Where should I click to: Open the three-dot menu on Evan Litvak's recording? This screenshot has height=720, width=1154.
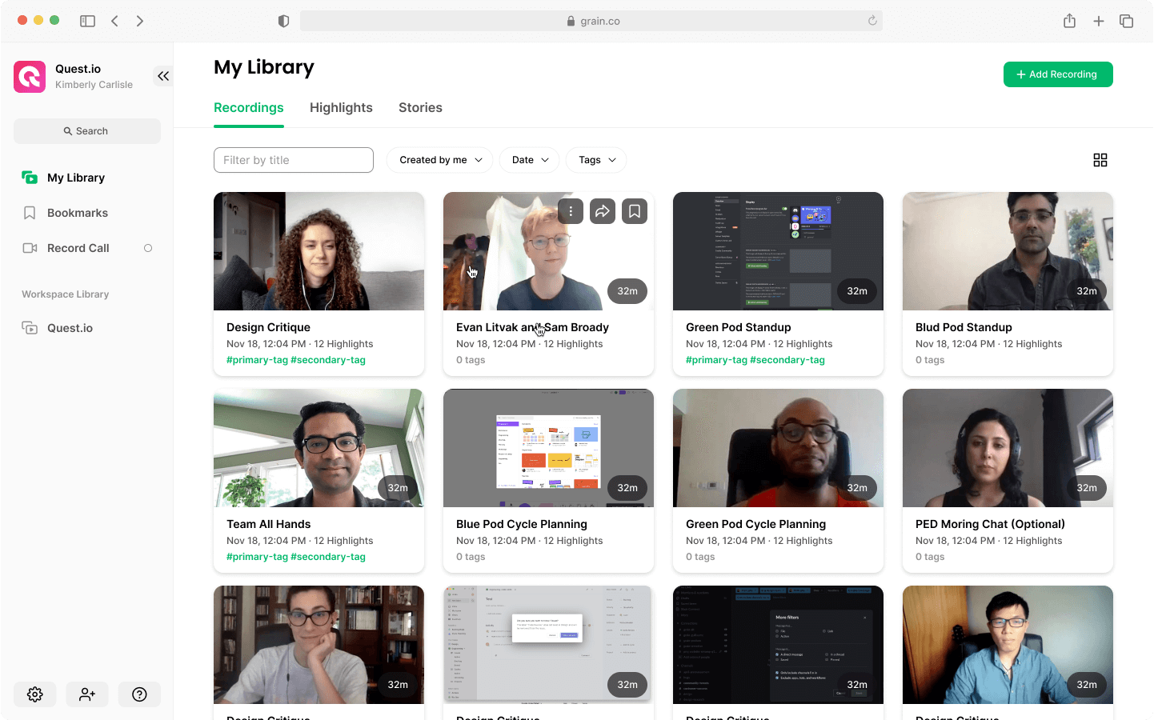[x=571, y=210]
